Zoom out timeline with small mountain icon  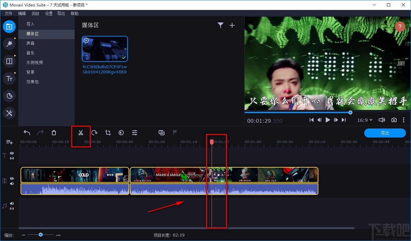[x=23, y=235]
